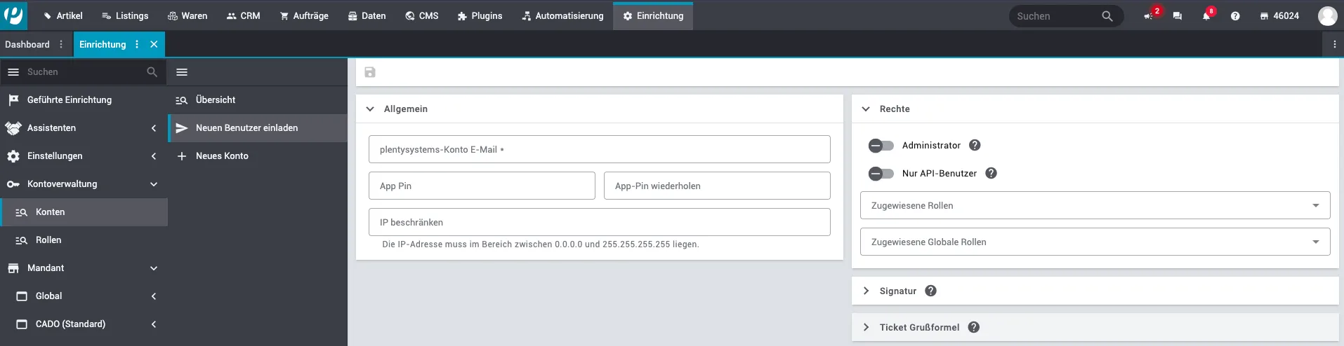Image resolution: width=1344 pixels, height=346 pixels.
Task: Open the user avatar menu
Action: pos(1327,15)
